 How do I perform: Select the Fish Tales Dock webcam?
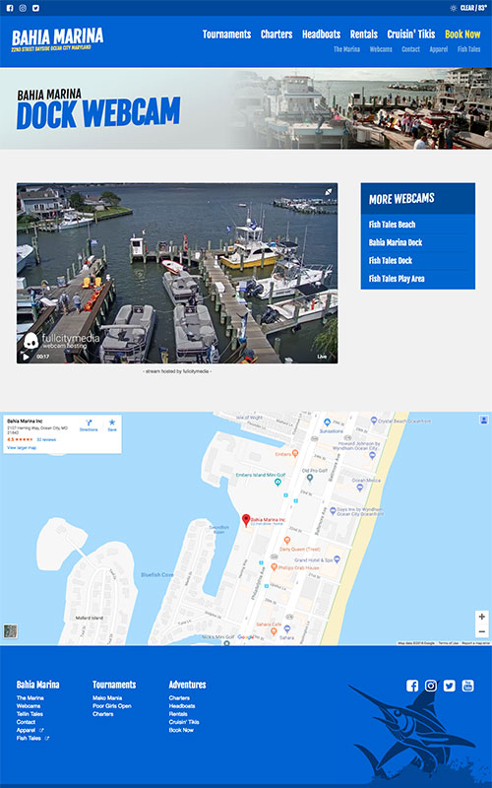(391, 261)
